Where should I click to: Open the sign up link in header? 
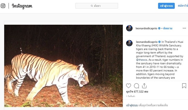pos(183,6)
